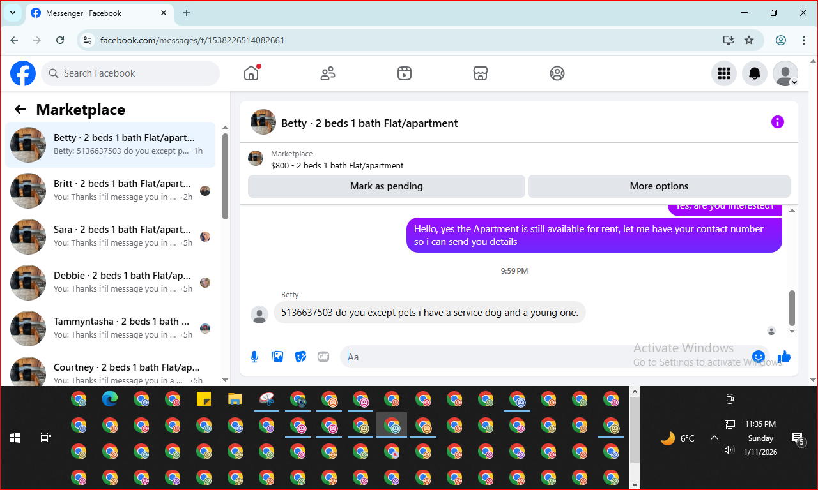Screen dimensions: 818x490
Task: Open Microsoft Edge from the taskbar
Action: [x=110, y=399]
